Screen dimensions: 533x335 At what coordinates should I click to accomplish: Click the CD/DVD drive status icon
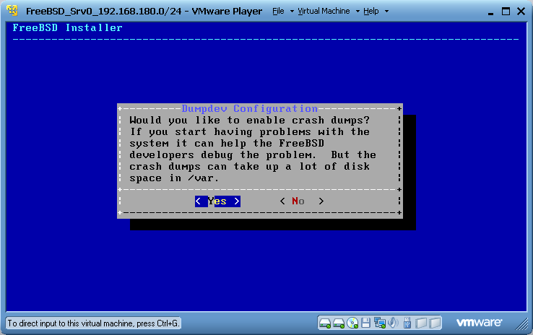click(352, 323)
